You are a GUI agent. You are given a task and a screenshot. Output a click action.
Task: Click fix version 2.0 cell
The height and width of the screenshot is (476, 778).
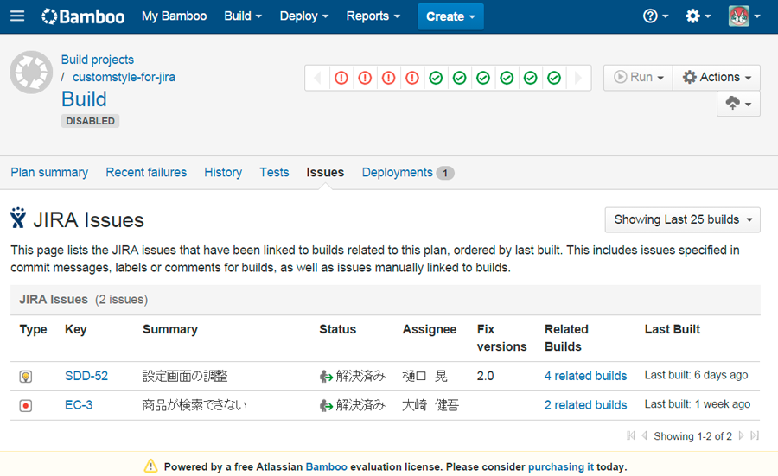pyautogui.click(x=485, y=376)
